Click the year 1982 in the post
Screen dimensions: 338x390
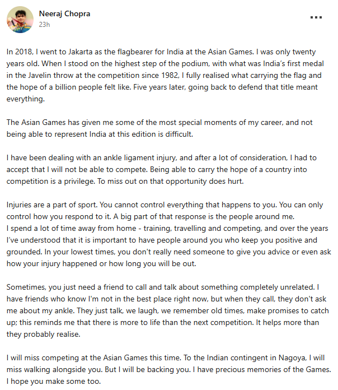pos(170,75)
